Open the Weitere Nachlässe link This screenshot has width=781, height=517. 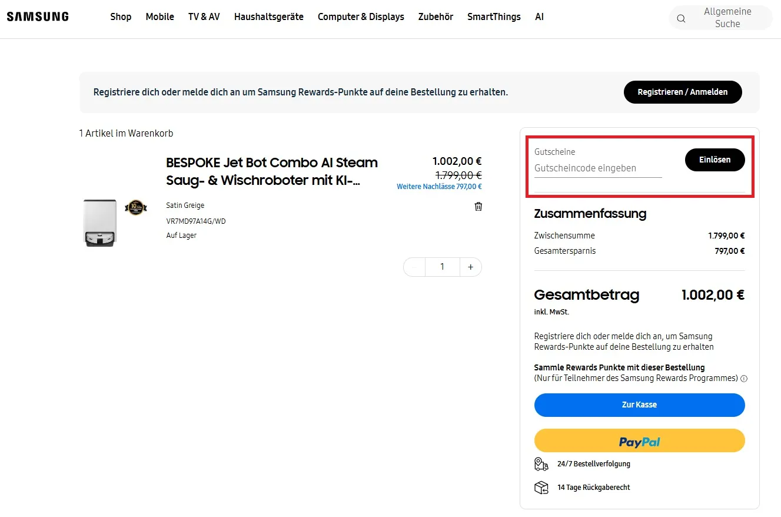coord(438,186)
